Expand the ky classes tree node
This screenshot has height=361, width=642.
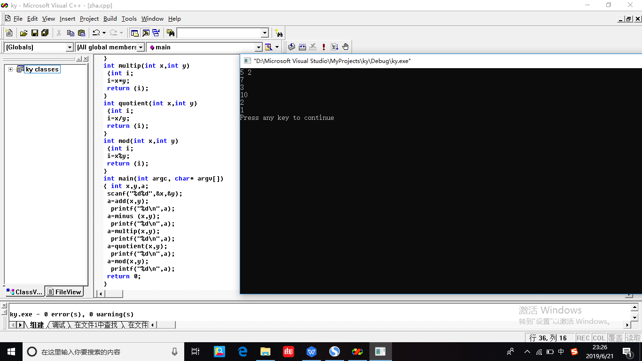click(10, 70)
